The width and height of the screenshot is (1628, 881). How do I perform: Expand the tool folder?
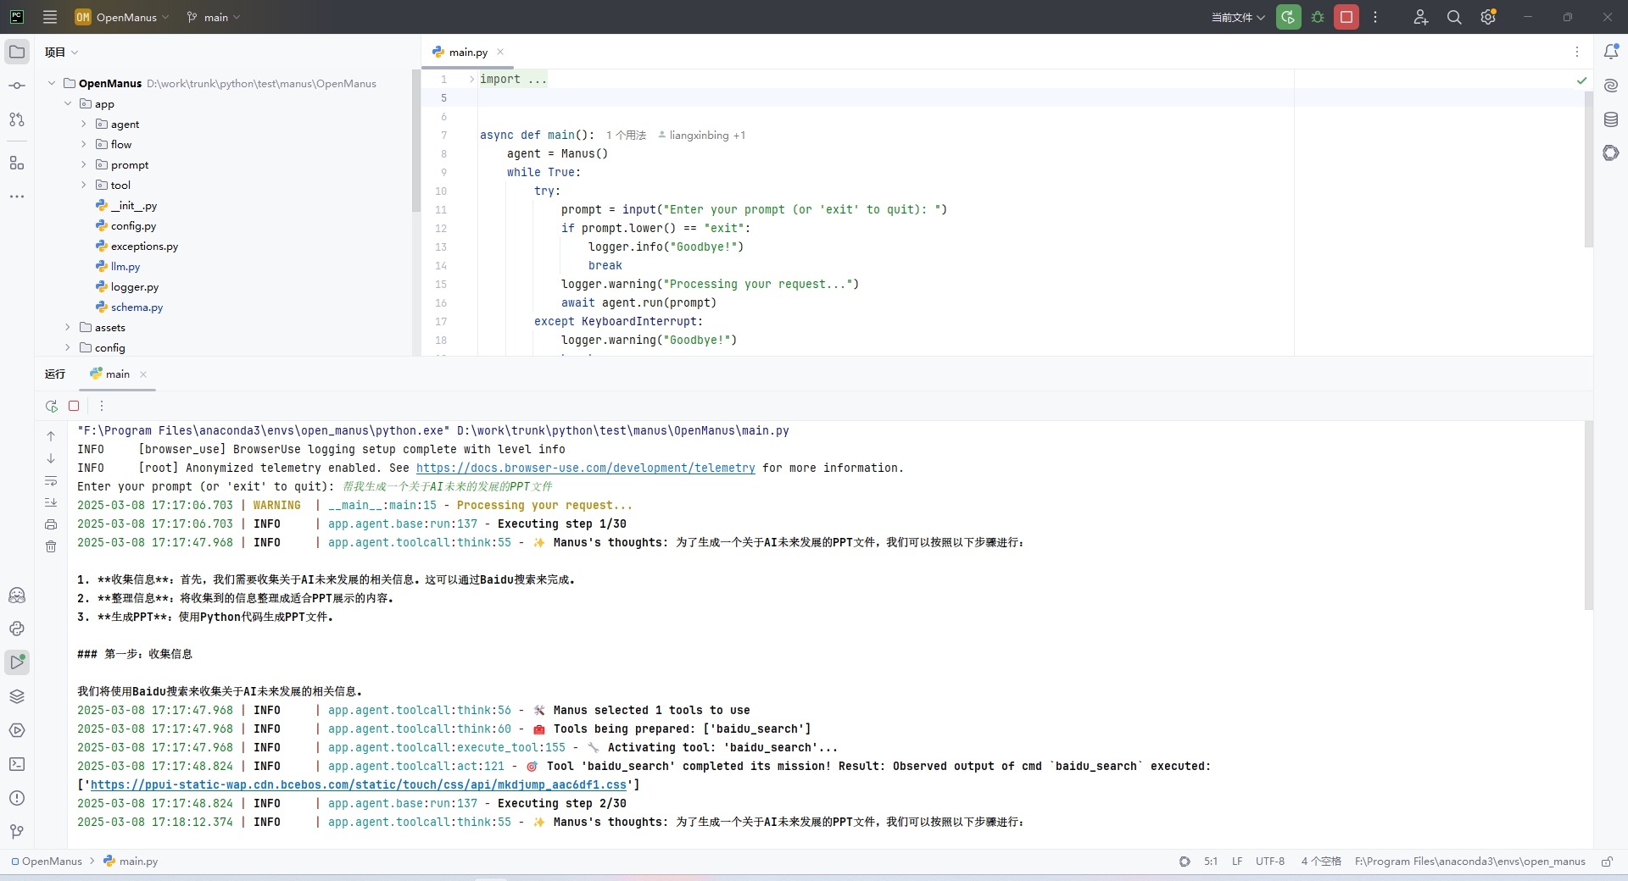[x=84, y=185]
